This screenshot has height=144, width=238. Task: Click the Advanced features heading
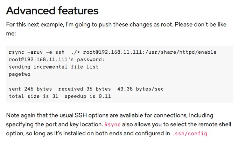pos(52,11)
